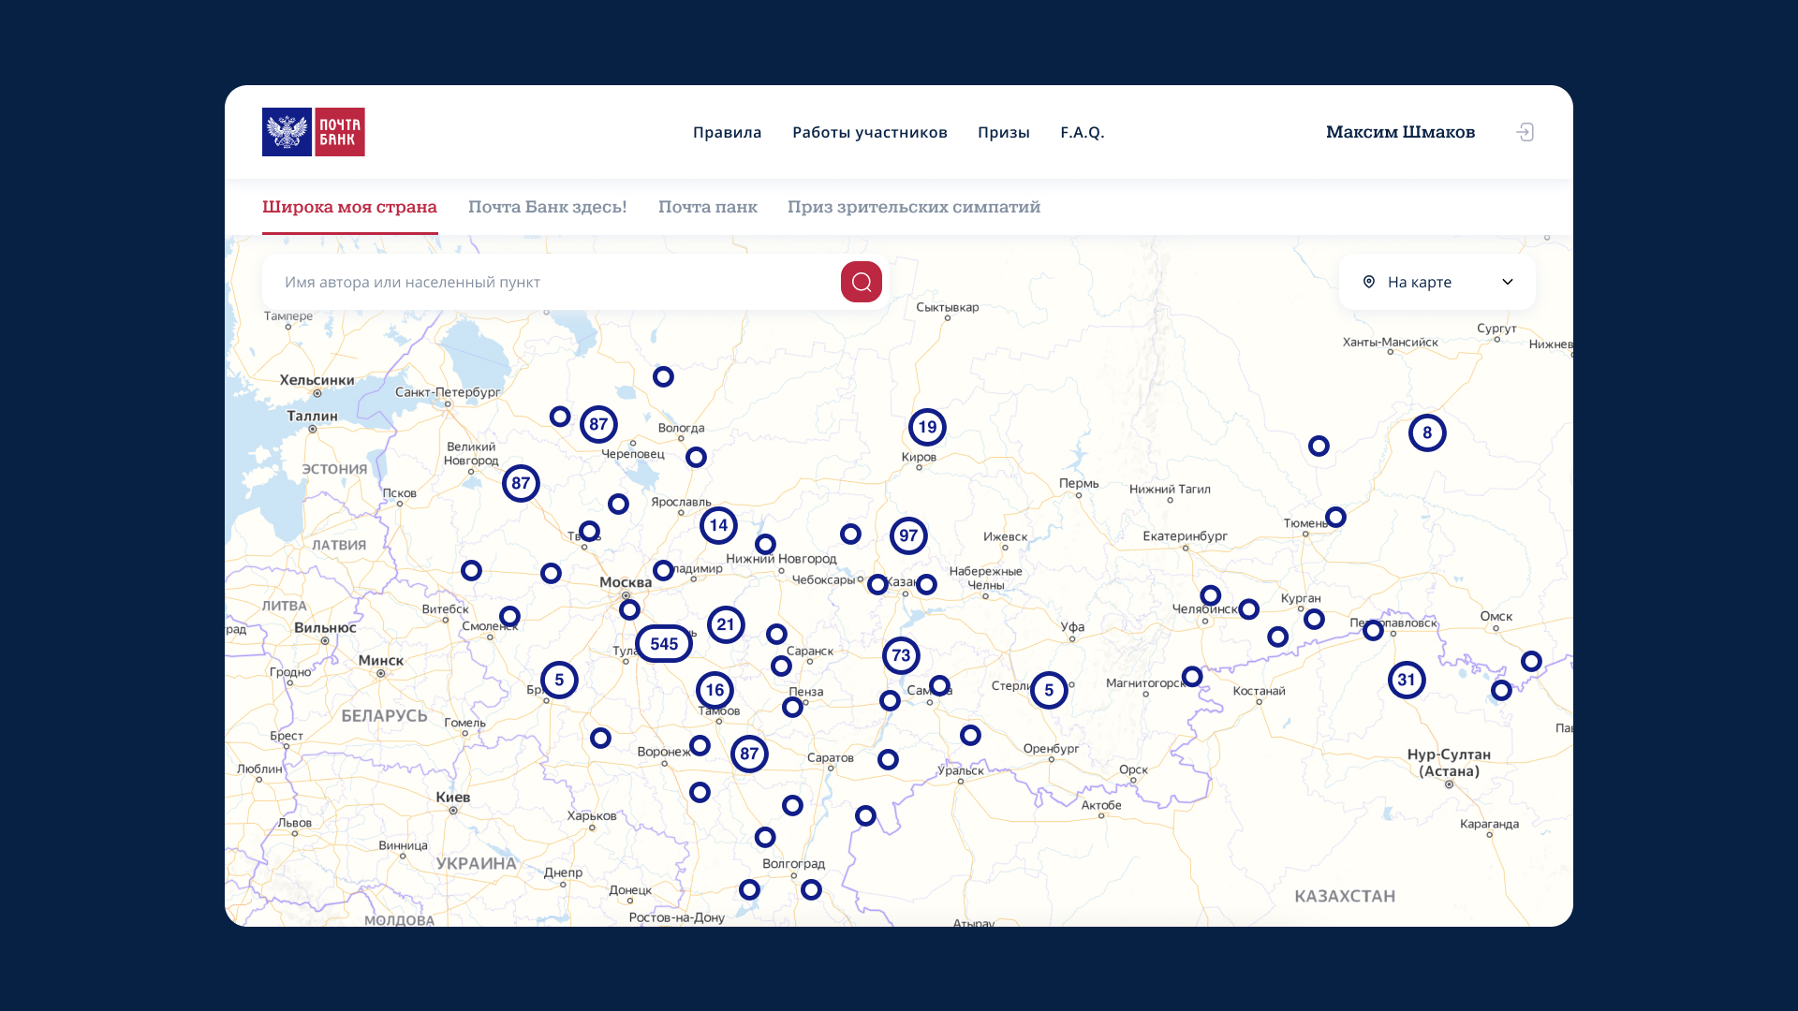Click the map marker on Тюмень
The width and height of the screenshot is (1798, 1011).
(1335, 517)
